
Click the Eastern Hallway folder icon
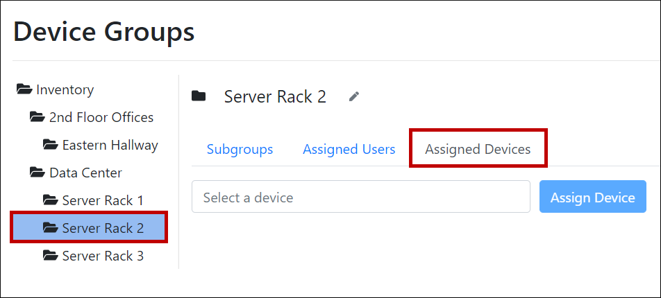tap(50, 145)
